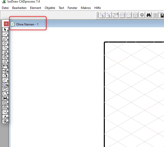The width and height of the screenshot is (164, 147).
Task: Open the Hilfe menu
Action: point(97,8)
